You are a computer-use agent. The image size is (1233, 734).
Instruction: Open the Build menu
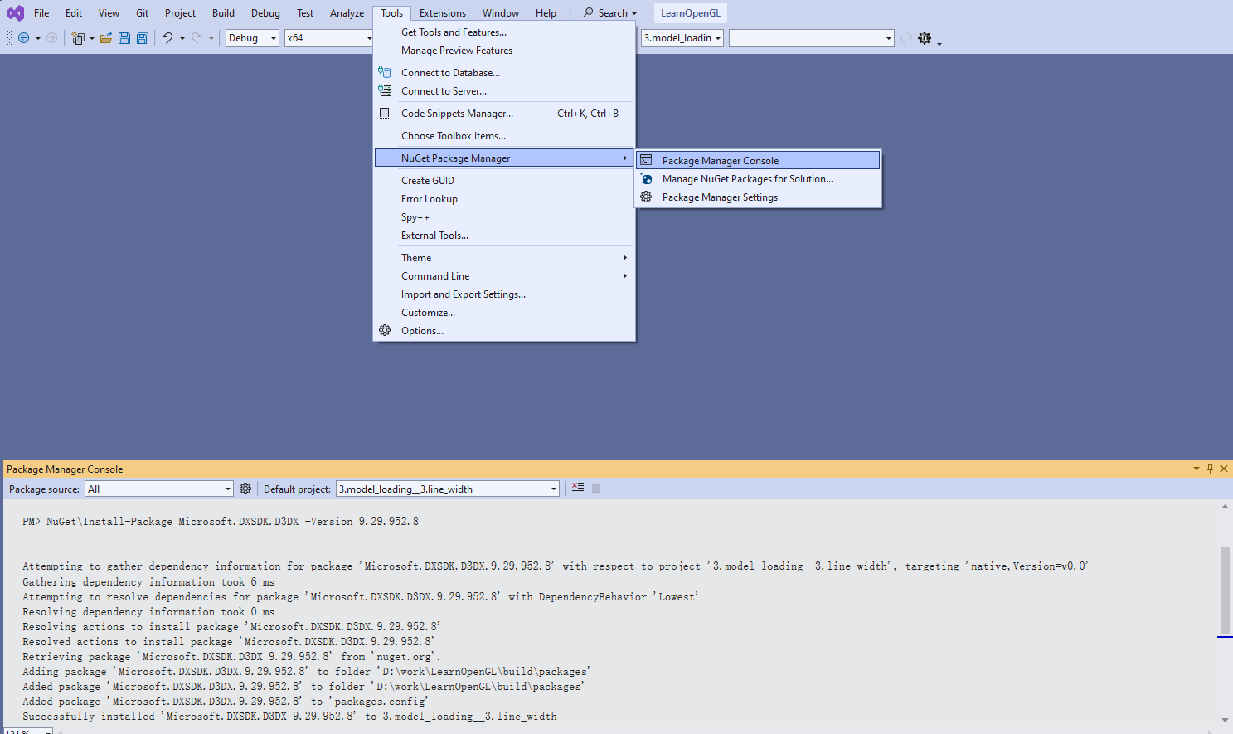point(223,12)
